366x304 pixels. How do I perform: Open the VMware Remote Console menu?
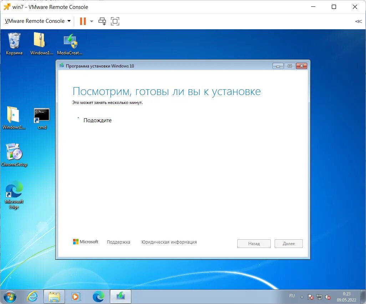(x=37, y=21)
